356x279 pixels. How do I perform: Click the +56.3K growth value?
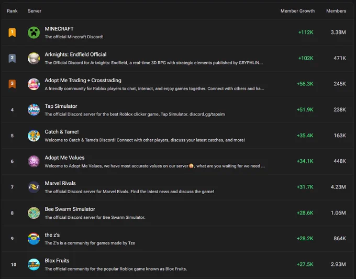(305, 84)
